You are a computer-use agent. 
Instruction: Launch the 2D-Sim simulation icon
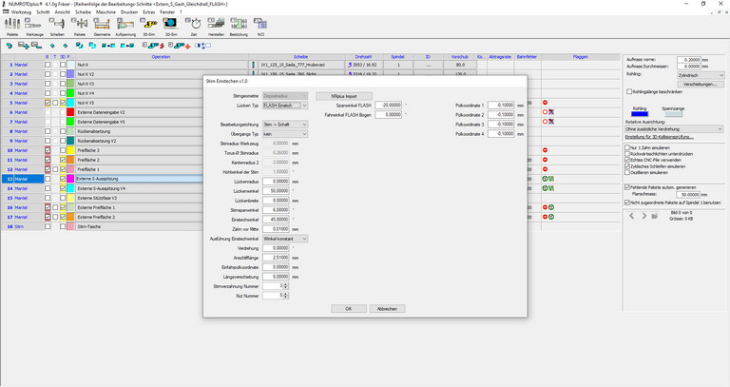coord(171,24)
